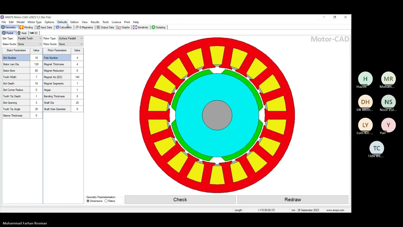The width and height of the screenshot is (403, 227).
Task: Open the Sensitivity tab
Action: [x=140, y=27]
